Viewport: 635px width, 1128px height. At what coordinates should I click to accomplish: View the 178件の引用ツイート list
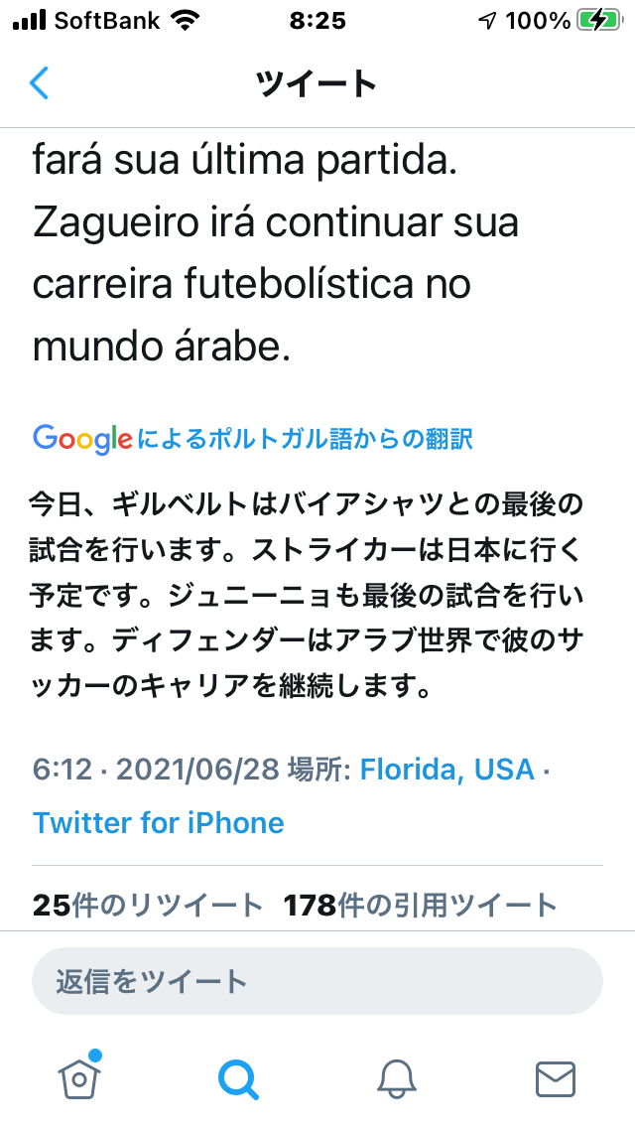click(421, 905)
